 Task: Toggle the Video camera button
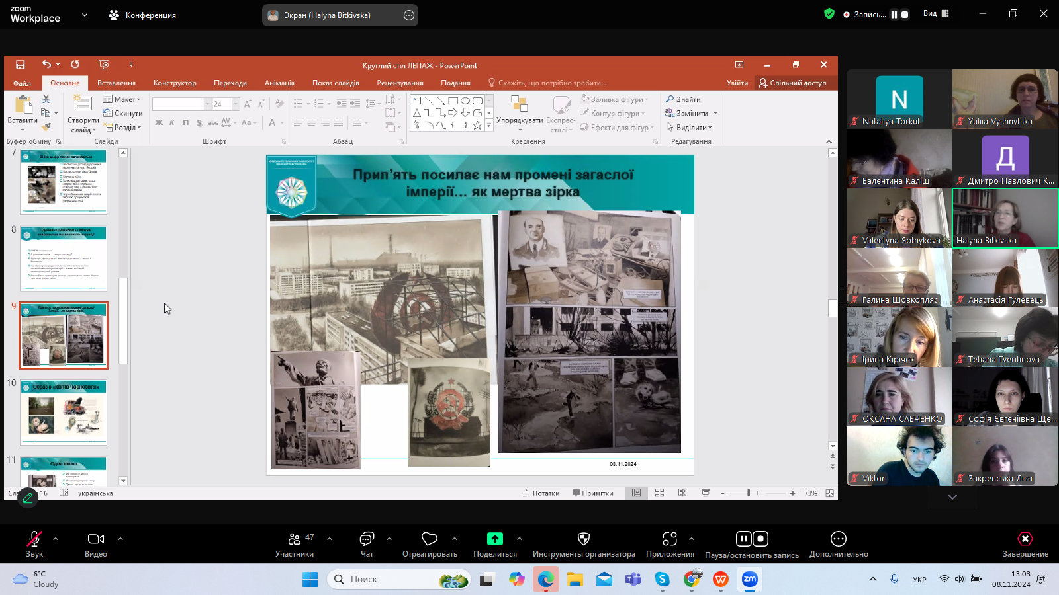tap(96, 539)
